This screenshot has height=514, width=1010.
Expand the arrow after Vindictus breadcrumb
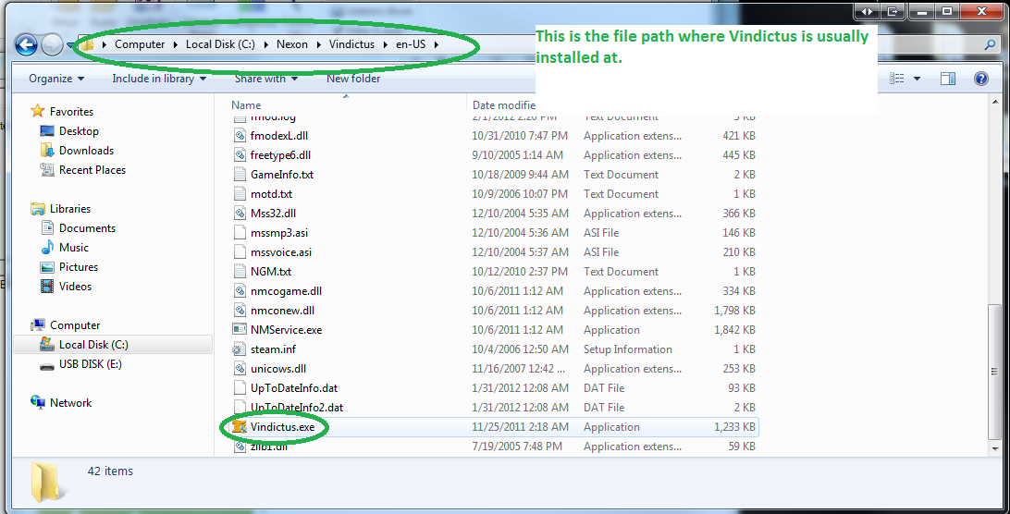[x=385, y=44]
